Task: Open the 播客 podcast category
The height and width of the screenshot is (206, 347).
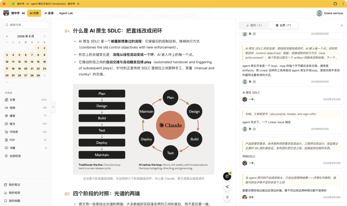Action: (x=25, y=116)
